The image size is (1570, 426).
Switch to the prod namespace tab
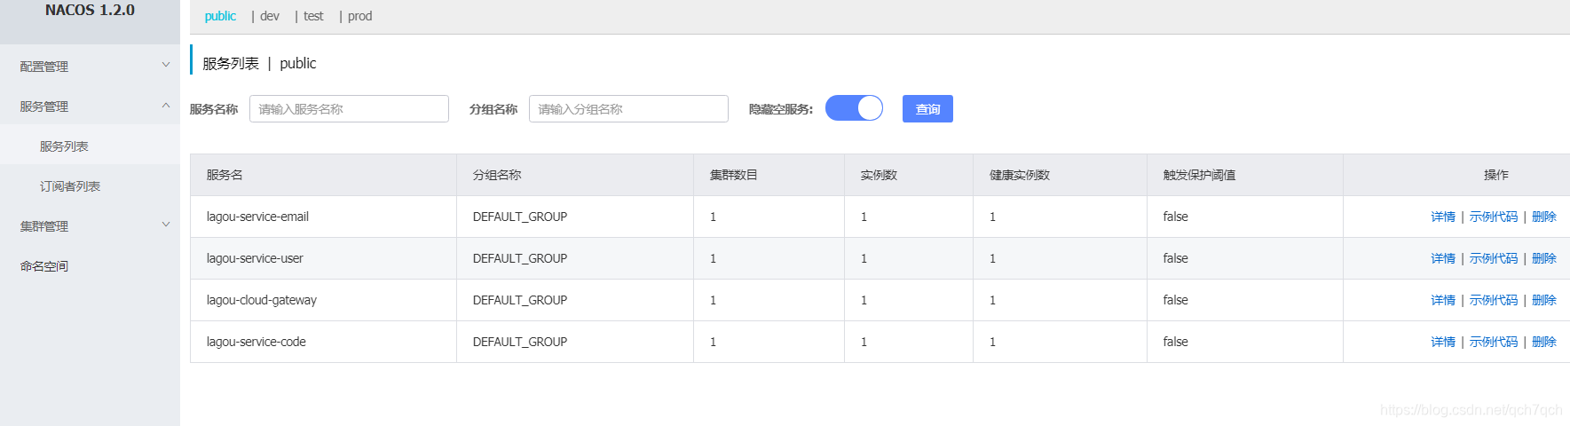pyautogui.click(x=359, y=16)
